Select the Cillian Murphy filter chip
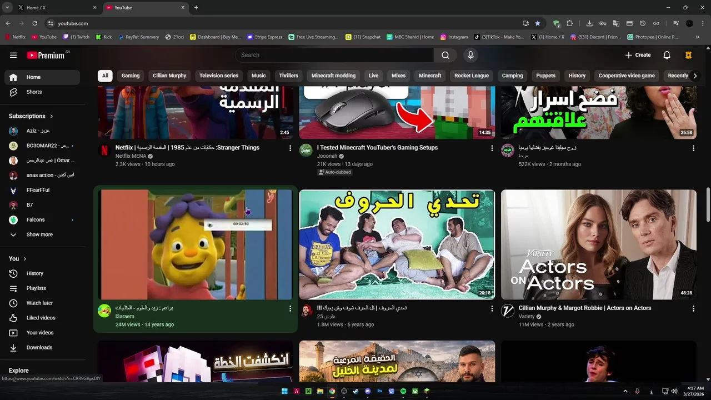This screenshot has width=711, height=400. (169, 76)
